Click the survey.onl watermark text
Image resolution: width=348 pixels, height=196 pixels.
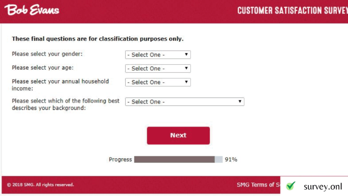point(323,187)
